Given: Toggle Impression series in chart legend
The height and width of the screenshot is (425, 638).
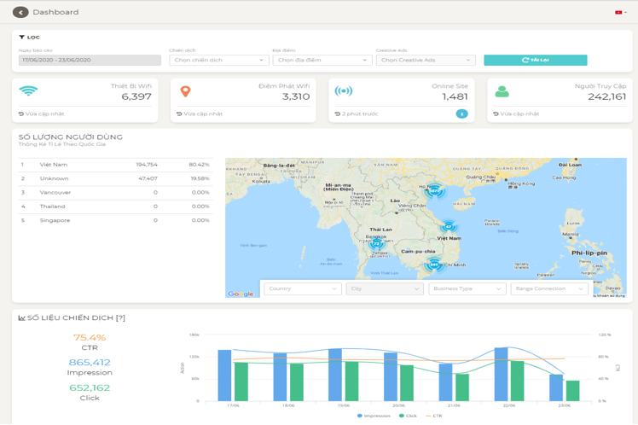Looking at the screenshot, I should (x=374, y=416).
